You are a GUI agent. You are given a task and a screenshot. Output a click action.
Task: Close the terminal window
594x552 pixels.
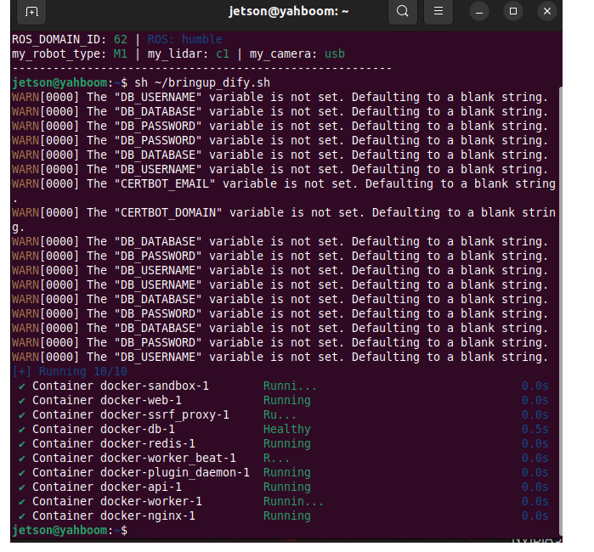pos(547,11)
